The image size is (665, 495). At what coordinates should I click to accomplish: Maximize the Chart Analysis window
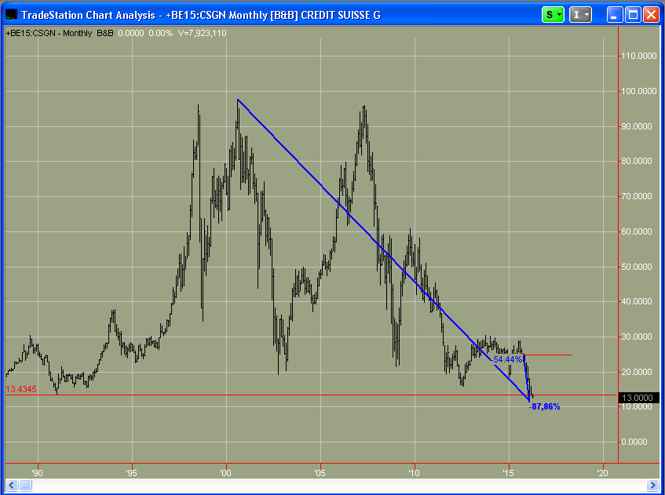[x=633, y=15]
